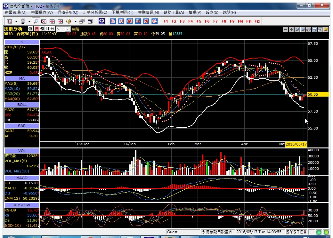The width and height of the screenshot is (333, 238).
Task: Click the minus button above the chart
Action: [286, 29]
